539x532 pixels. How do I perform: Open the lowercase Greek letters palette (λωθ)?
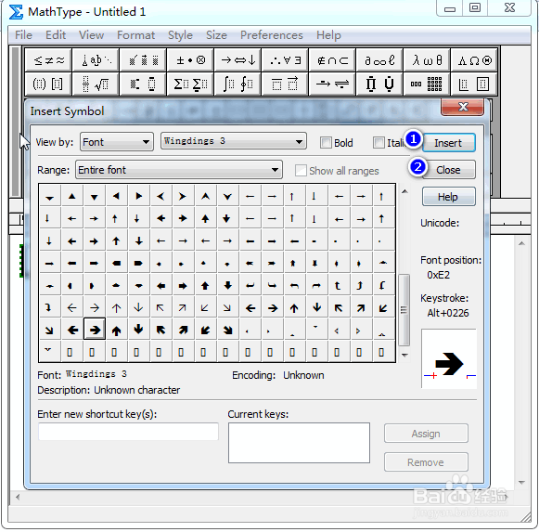pos(427,60)
